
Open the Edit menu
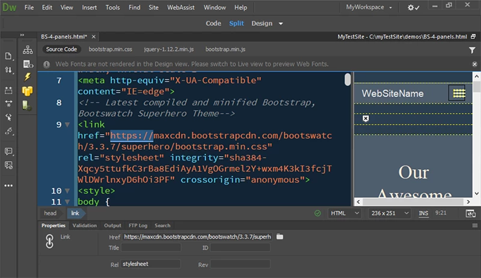tap(47, 7)
